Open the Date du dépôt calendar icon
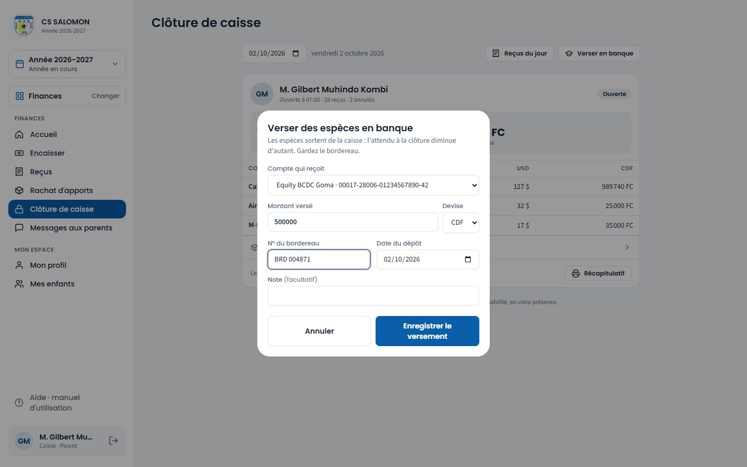The height and width of the screenshot is (467, 747). click(x=468, y=259)
